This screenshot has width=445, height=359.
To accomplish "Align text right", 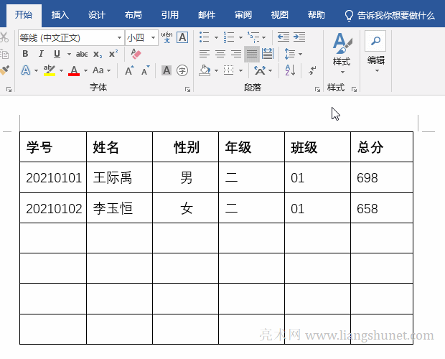I will (236, 54).
